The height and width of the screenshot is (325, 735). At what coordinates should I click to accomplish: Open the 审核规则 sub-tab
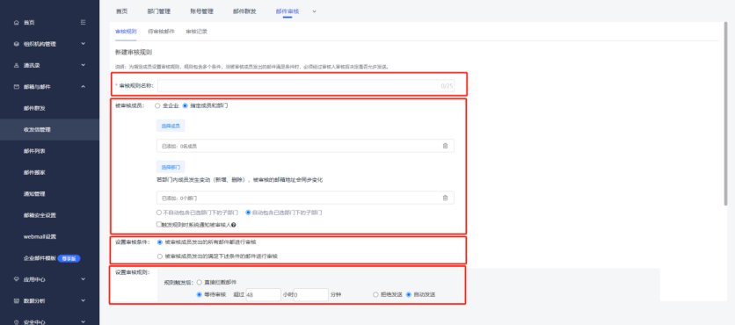coord(126,32)
